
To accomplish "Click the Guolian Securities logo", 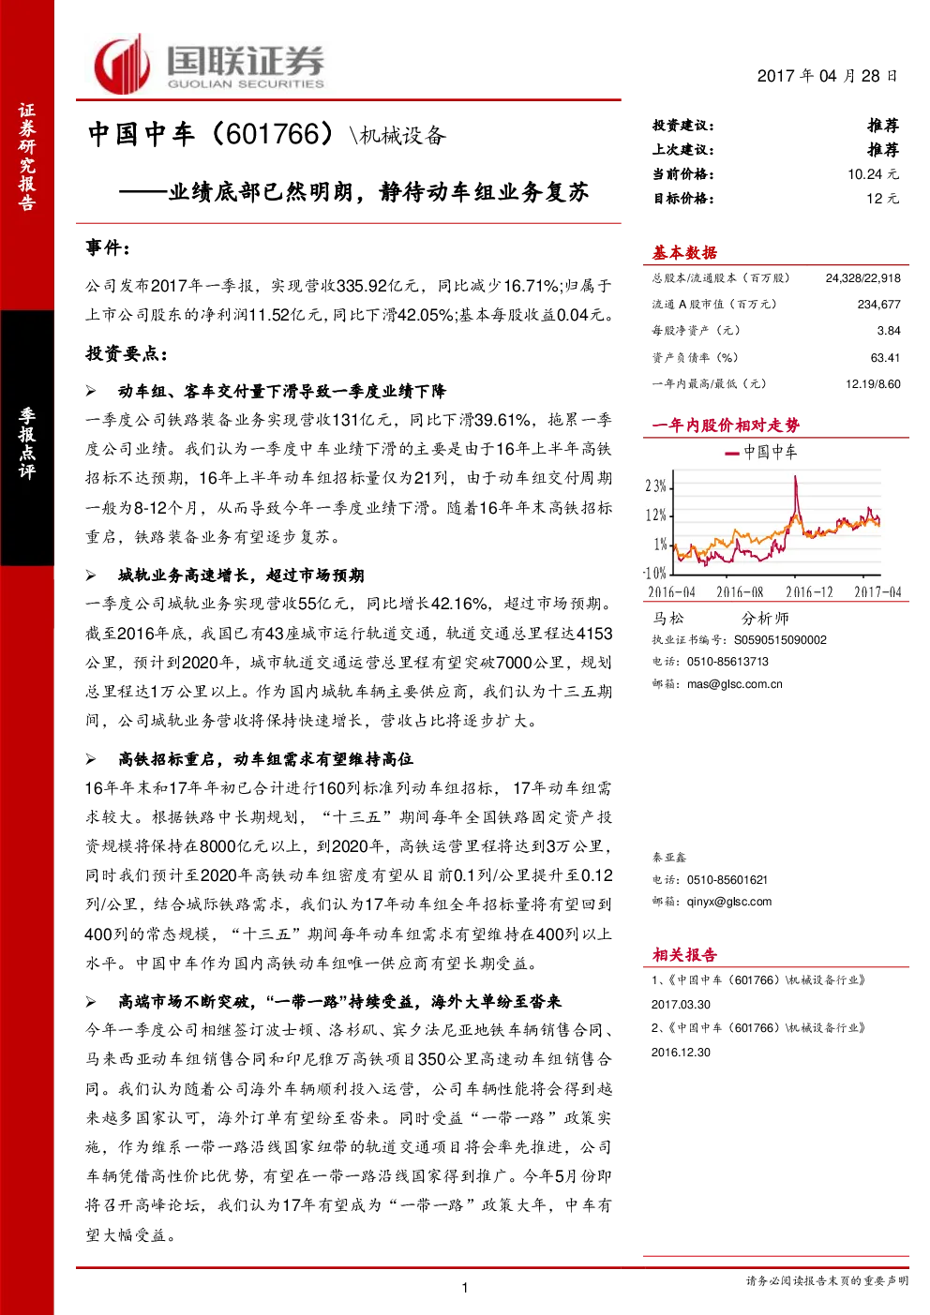I will (x=208, y=63).
